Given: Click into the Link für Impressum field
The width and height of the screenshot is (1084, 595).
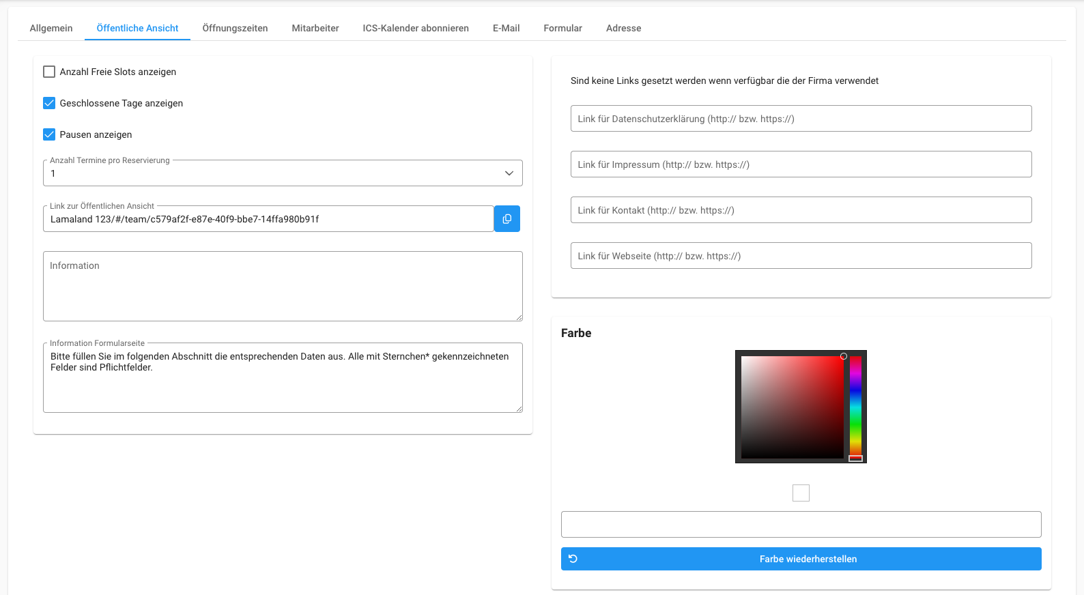Looking at the screenshot, I should click(801, 164).
